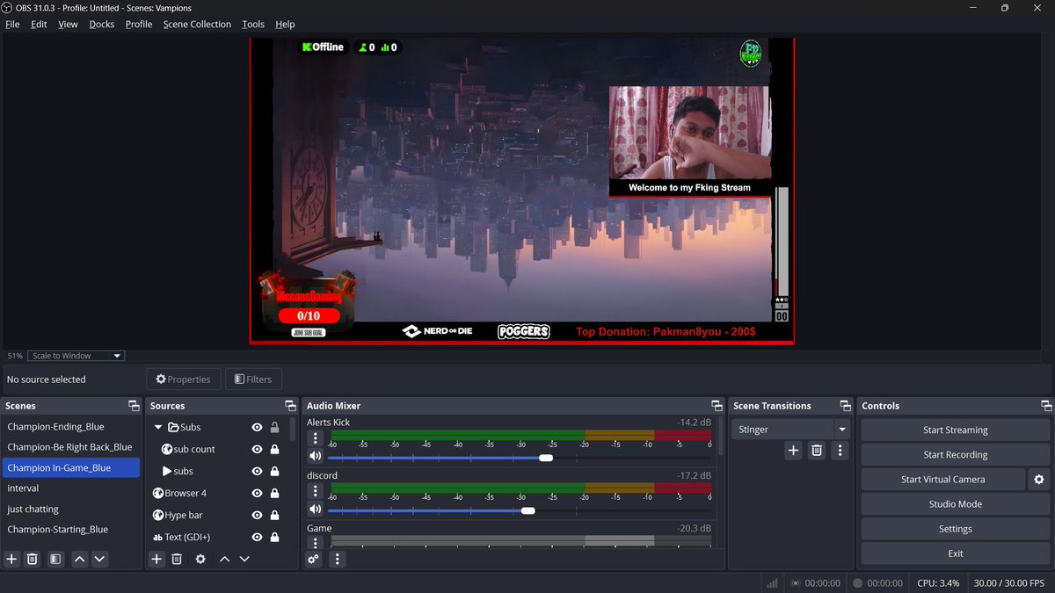Enable Studio Mode

[955, 503]
